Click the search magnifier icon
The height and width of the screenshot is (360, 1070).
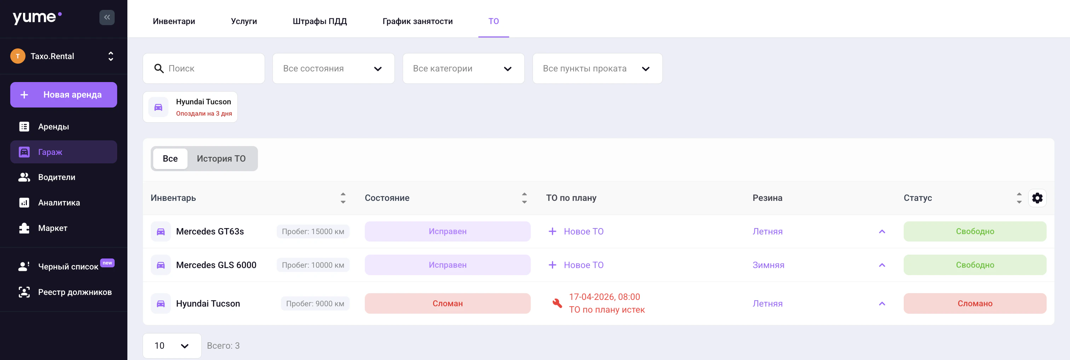pos(159,69)
